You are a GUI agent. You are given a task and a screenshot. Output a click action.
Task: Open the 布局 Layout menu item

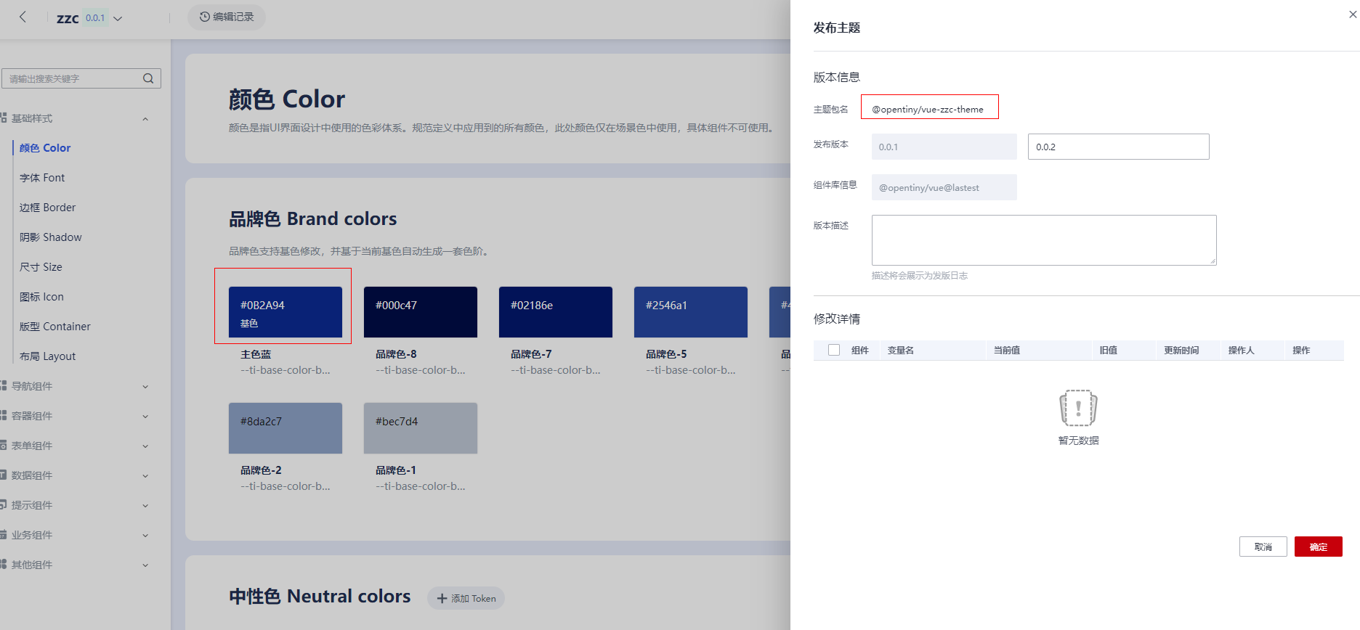47,356
